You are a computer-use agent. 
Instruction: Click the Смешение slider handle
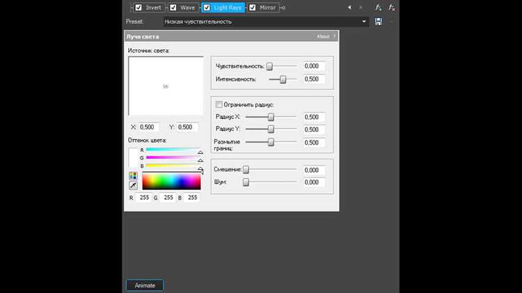[x=246, y=170]
